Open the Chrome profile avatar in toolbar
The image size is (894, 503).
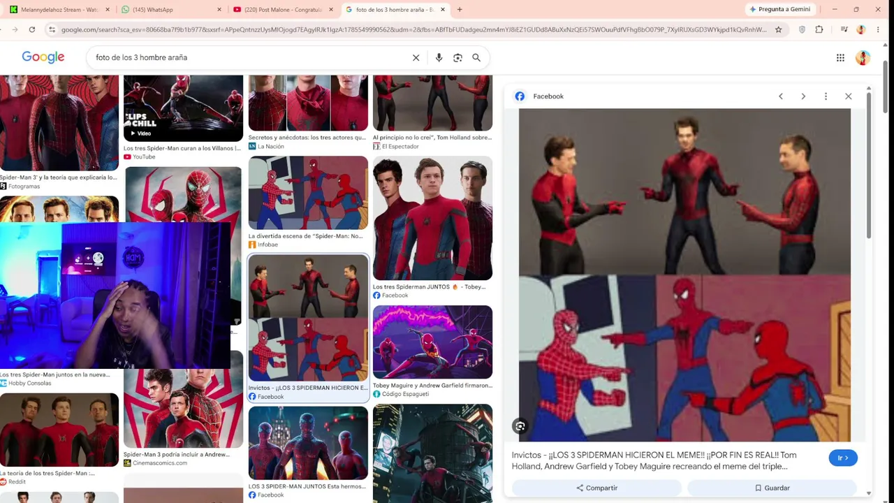861,29
